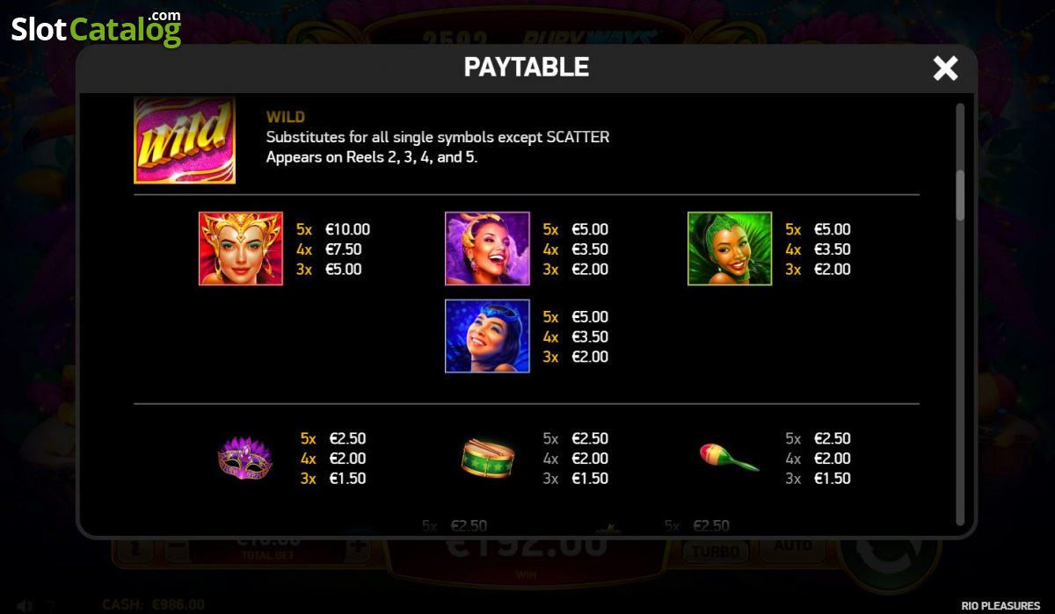Select the red carnival queen symbol
1055x614 pixels.
[x=241, y=249]
